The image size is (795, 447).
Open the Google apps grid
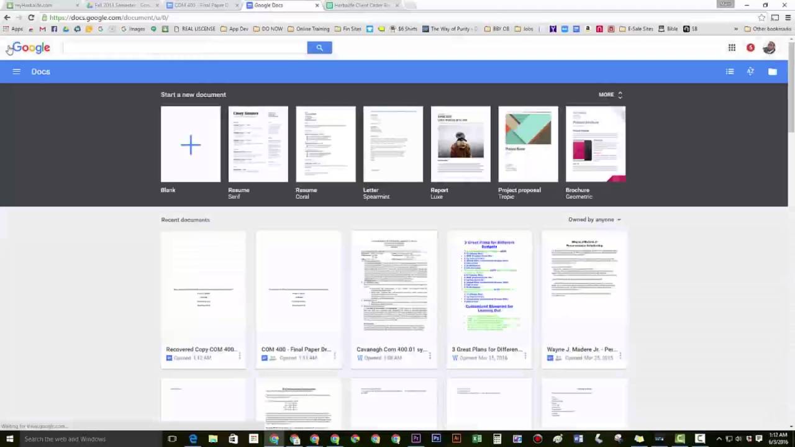tap(732, 48)
